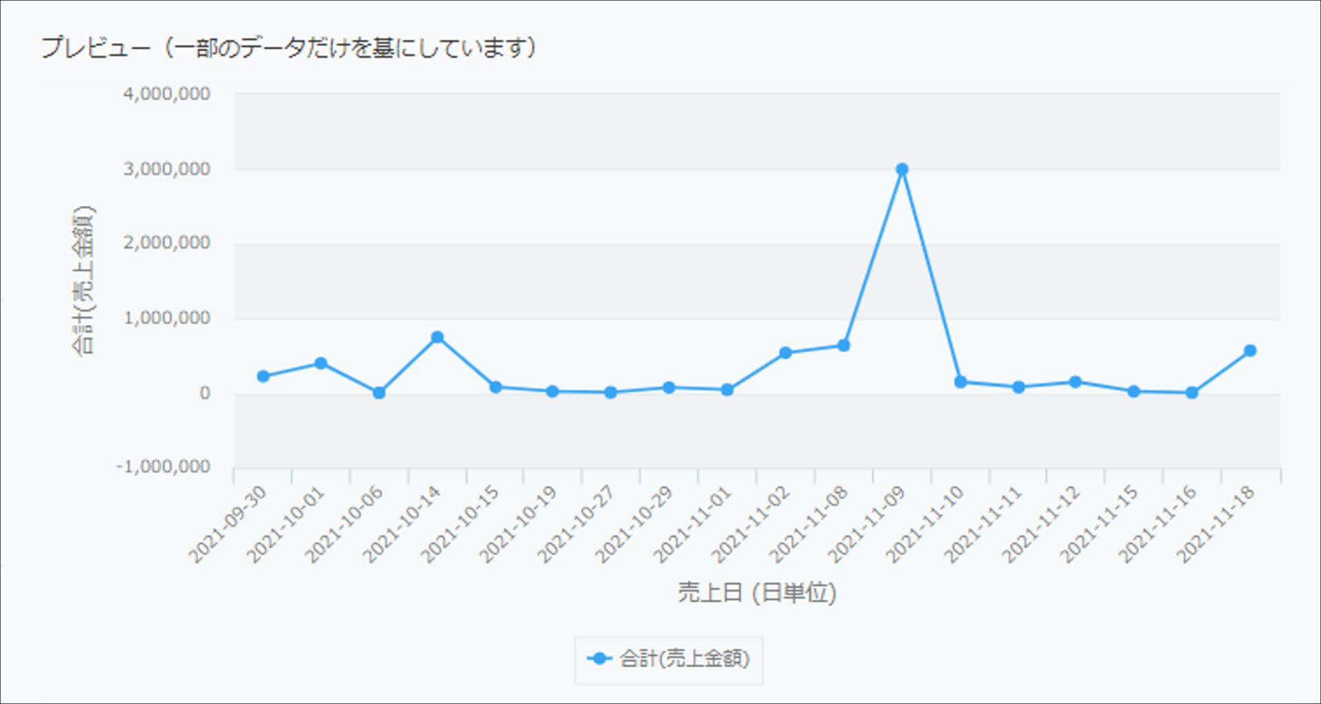1321x704 pixels.
Task: Select the 2021-11-08 data point
Action: click(844, 345)
